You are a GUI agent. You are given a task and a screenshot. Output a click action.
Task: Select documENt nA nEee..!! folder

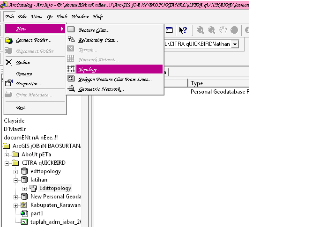[x=31, y=138]
